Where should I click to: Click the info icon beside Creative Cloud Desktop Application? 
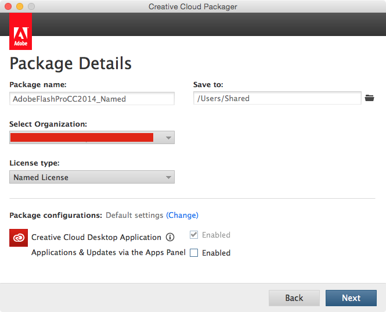[170, 237]
